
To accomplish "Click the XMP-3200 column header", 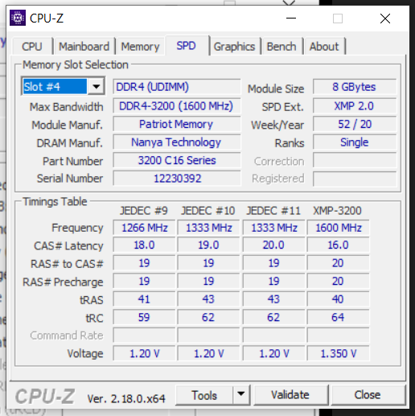I will 337,211.
